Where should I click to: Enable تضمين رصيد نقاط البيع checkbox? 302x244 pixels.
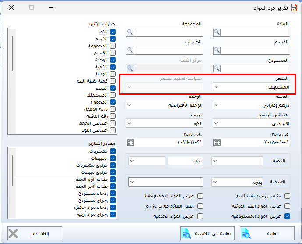(288, 196)
